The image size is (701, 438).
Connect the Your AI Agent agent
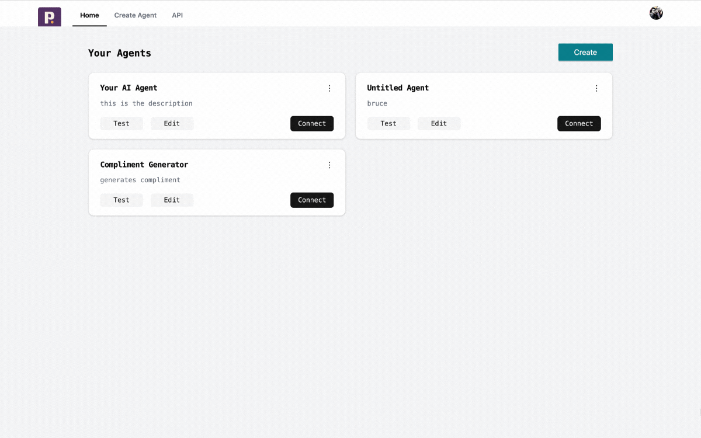[312, 123]
